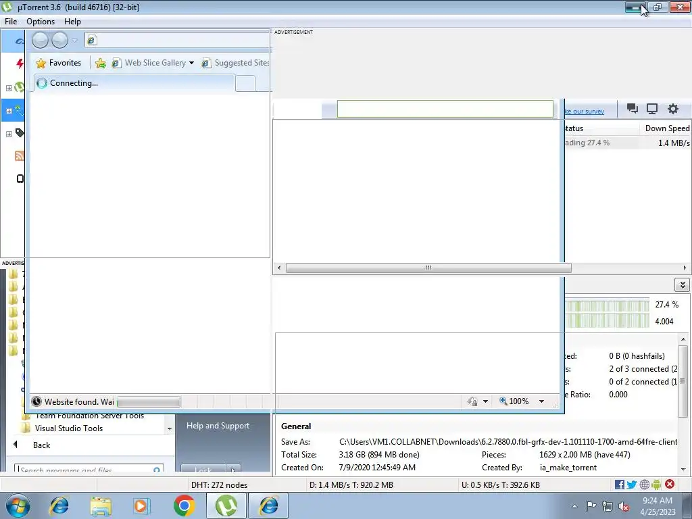This screenshot has height=519, width=692.
Task: Click the network tray icon
Action: 608,507
